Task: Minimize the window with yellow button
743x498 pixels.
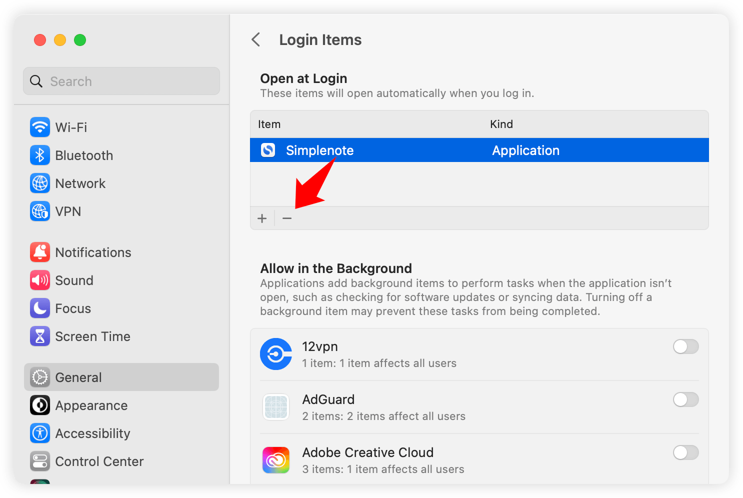Action: click(60, 40)
